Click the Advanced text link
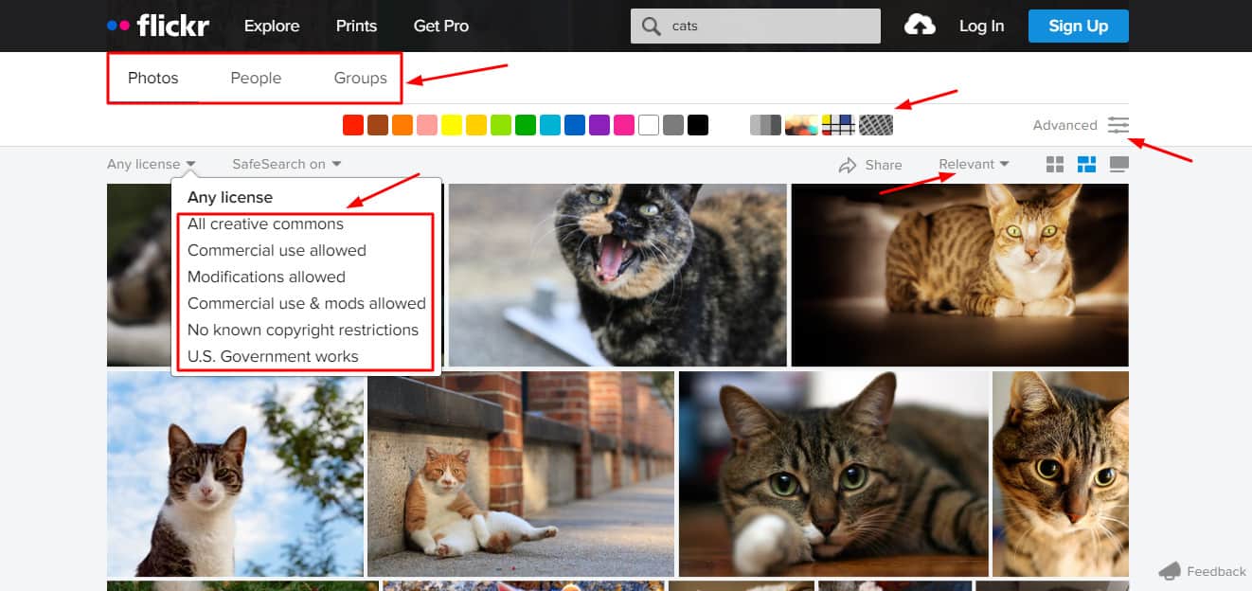 point(1064,125)
